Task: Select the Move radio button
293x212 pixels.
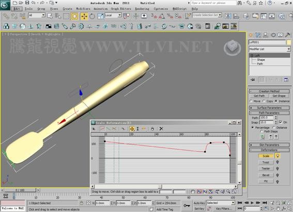Action: click(x=251, y=101)
